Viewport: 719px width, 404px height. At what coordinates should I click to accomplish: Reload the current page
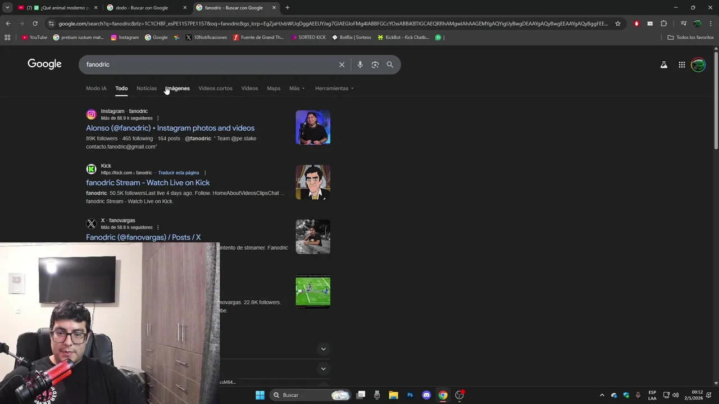pos(35,24)
